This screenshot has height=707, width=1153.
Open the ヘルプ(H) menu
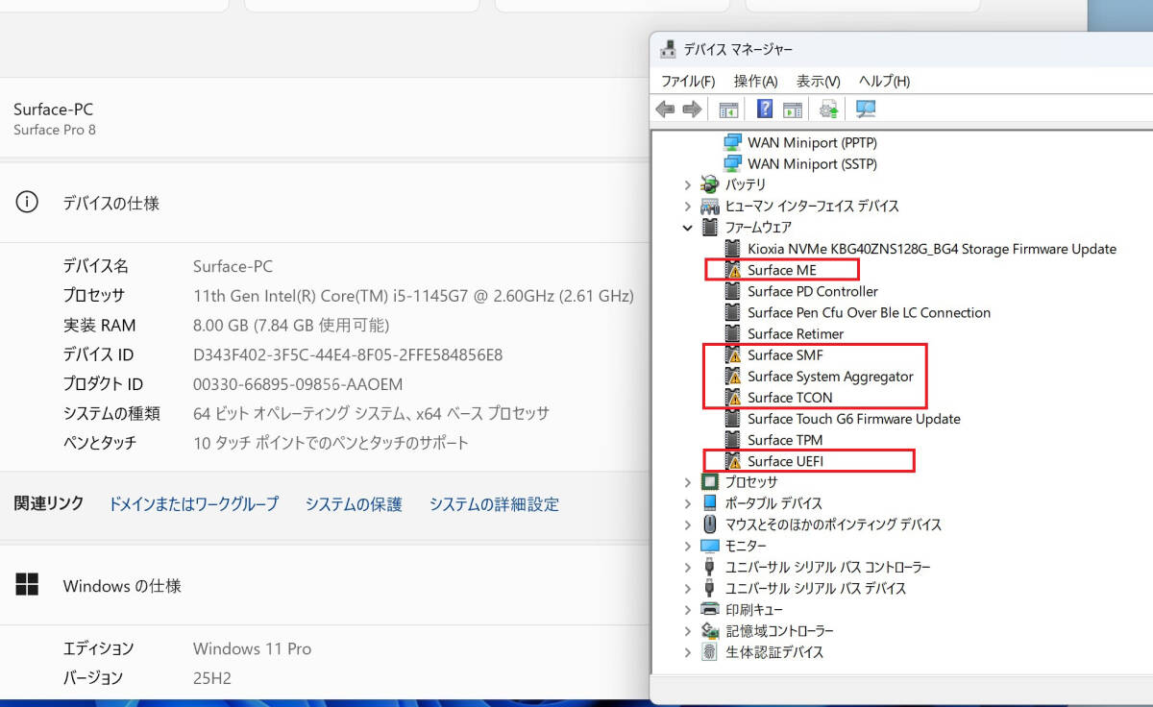pyautogui.click(x=884, y=82)
